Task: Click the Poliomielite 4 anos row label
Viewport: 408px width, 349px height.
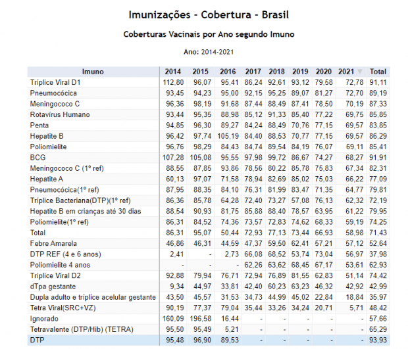Action: click(x=62, y=264)
